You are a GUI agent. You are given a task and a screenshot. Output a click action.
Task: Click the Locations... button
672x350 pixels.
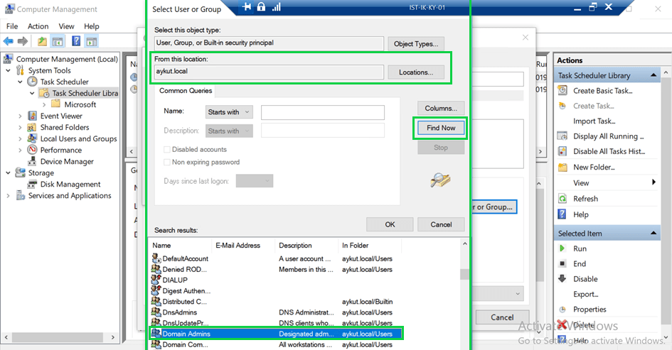point(416,72)
